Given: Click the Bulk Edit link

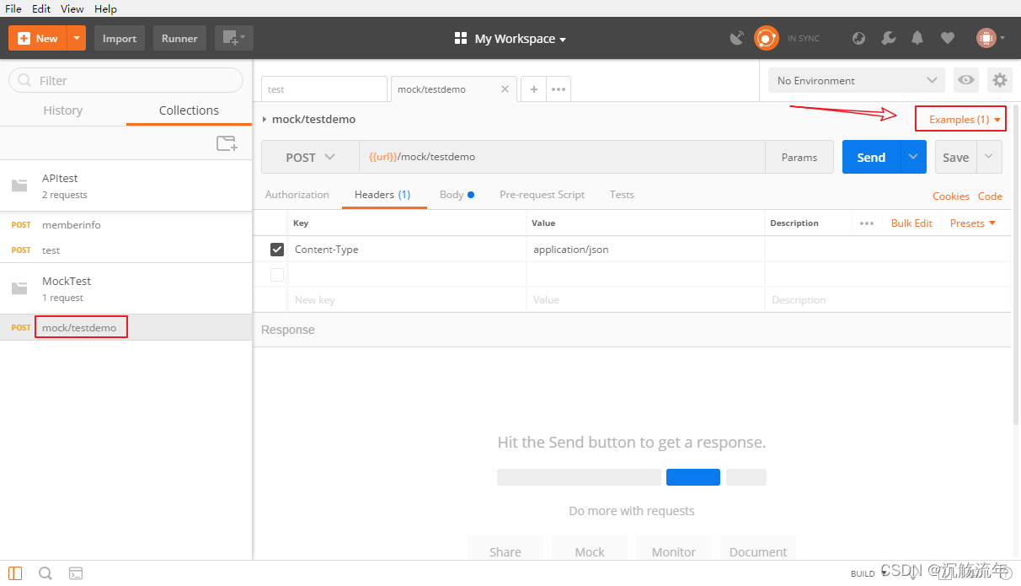Looking at the screenshot, I should tap(911, 223).
